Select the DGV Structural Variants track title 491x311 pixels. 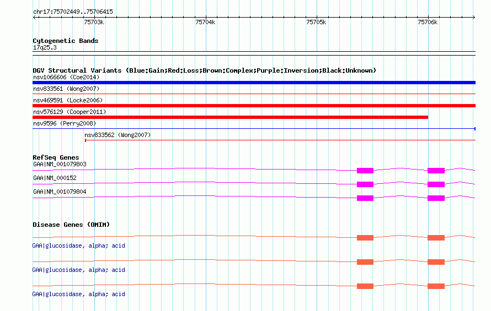(x=204, y=70)
